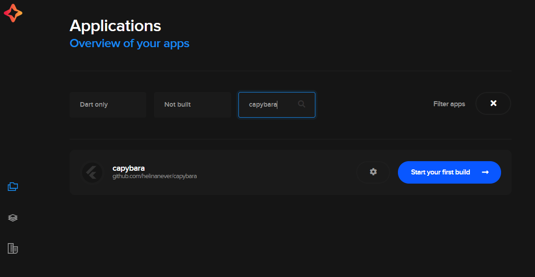Image resolution: width=535 pixels, height=277 pixels.
Task: Click github.com/helinanever/capybara repository text
Action: click(154, 176)
